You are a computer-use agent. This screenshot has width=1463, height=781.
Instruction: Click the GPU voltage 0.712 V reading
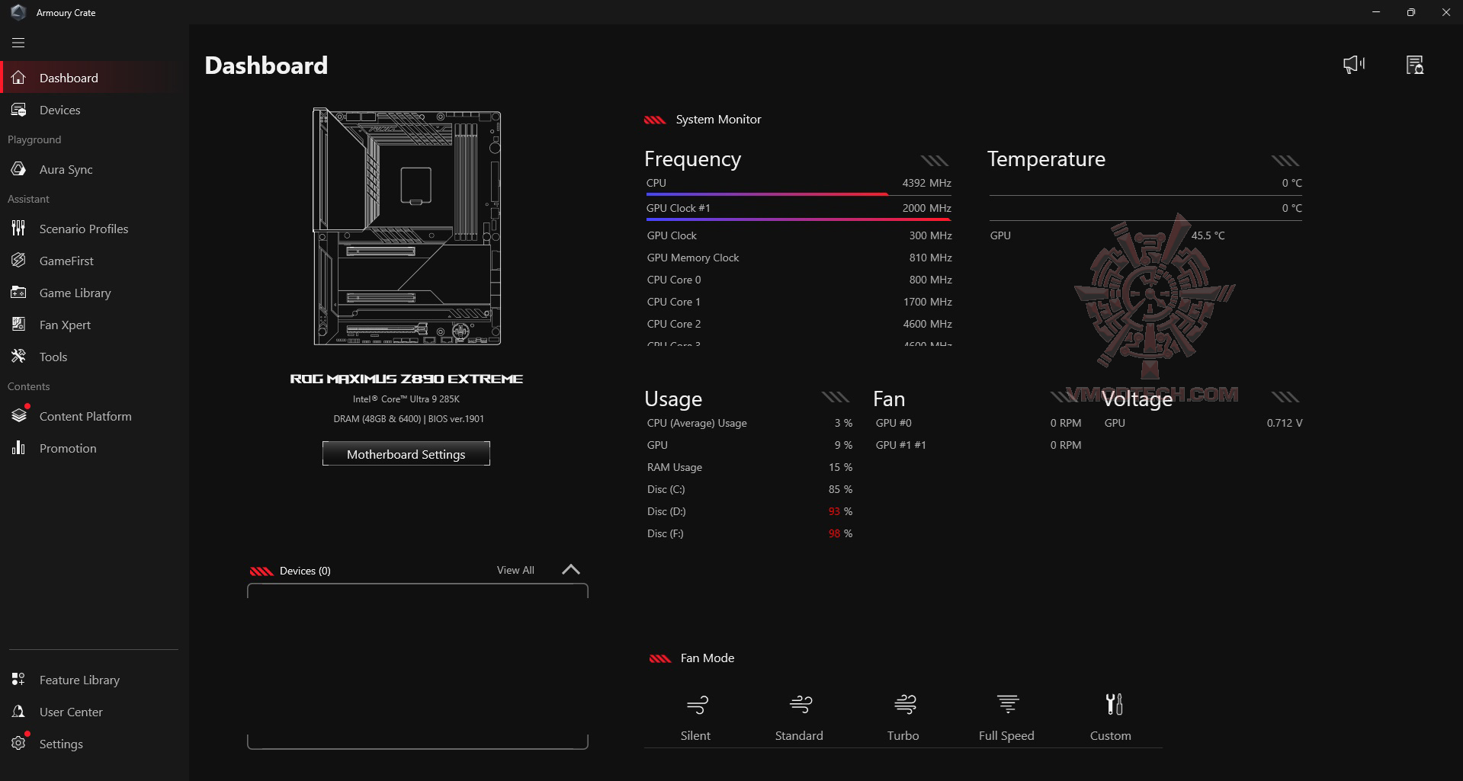pyautogui.click(x=1285, y=423)
